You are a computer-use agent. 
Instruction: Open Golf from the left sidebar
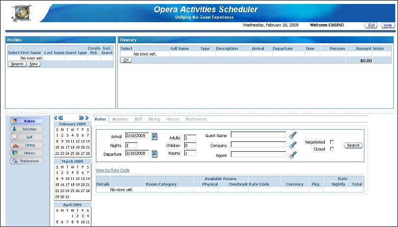(26, 137)
